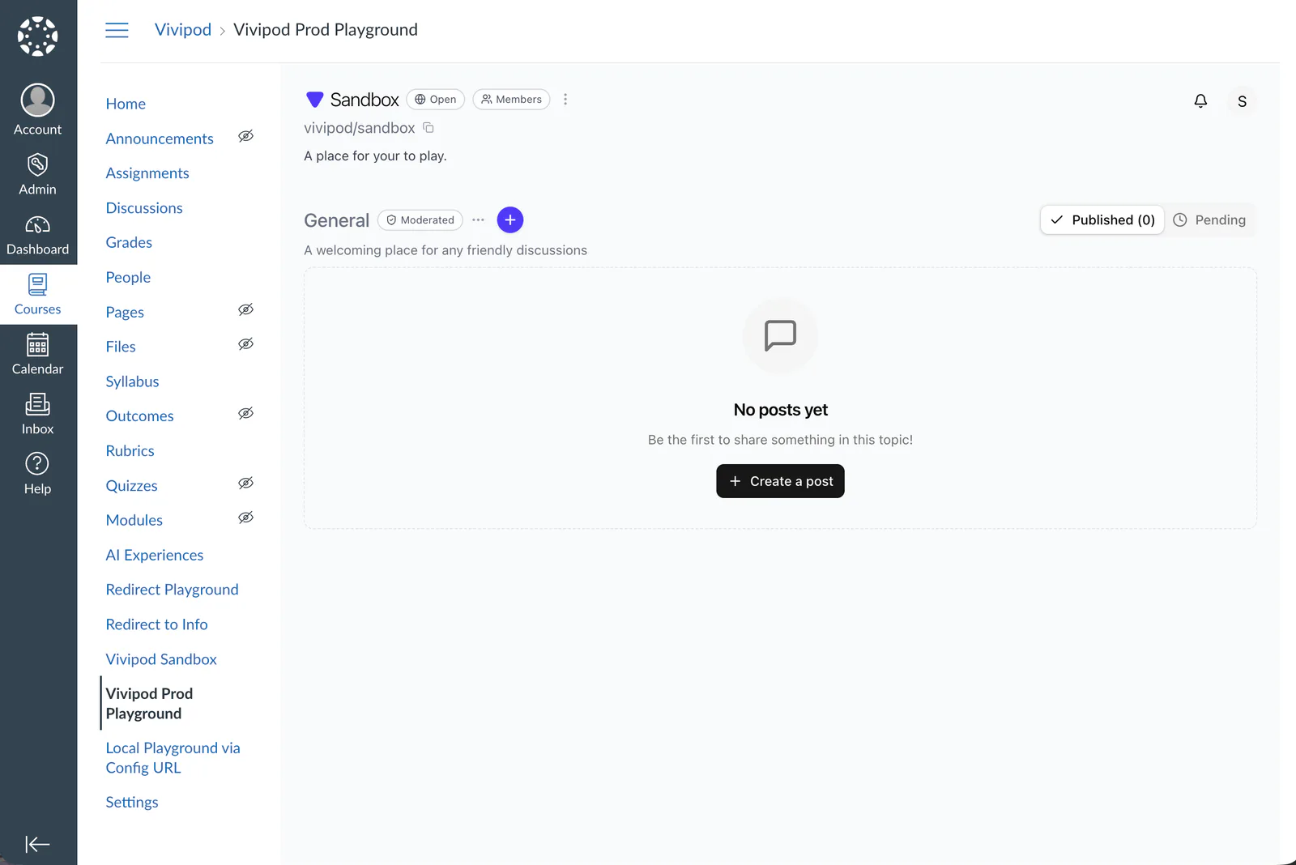The image size is (1296, 865).
Task: Open the ellipsis menu beside Moderated badge
Action: 479,219
